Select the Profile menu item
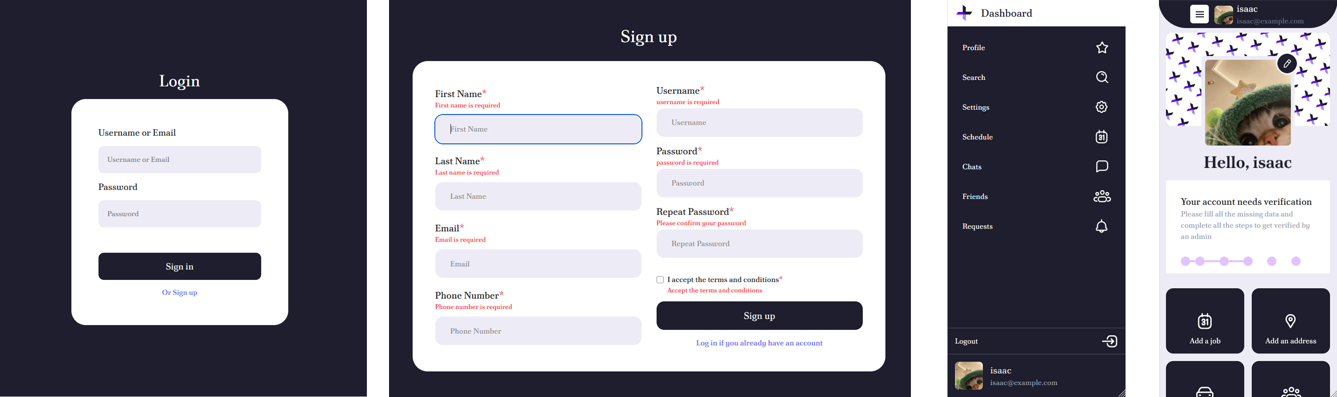1337x397 pixels. click(x=1037, y=47)
